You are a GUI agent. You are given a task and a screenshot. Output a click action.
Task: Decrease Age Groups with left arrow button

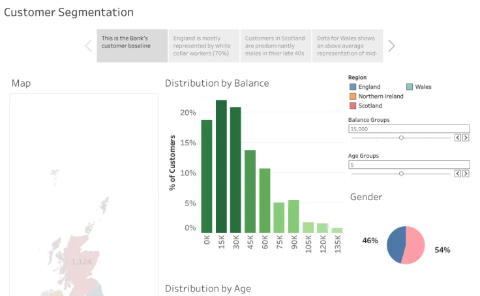pyautogui.click(x=458, y=173)
